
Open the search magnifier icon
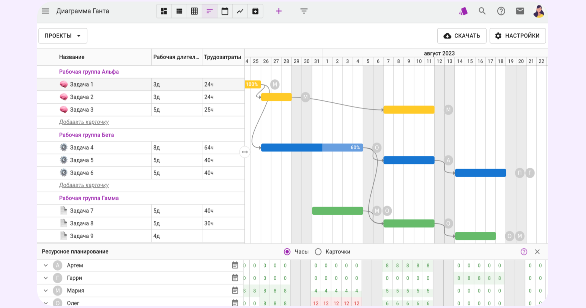482,11
